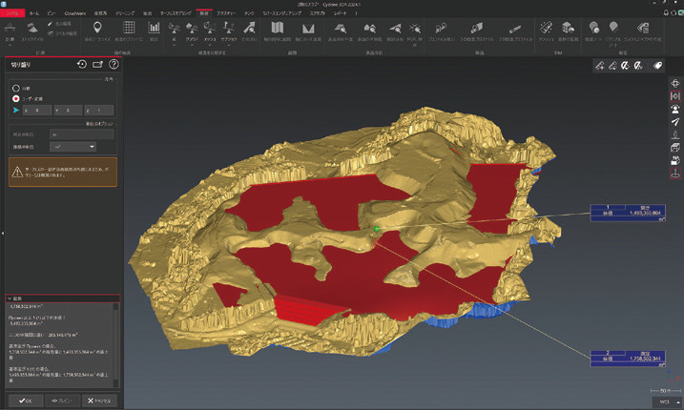Open the surface flatness analysis icon
This screenshot has width=684, height=410.
(369, 28)
